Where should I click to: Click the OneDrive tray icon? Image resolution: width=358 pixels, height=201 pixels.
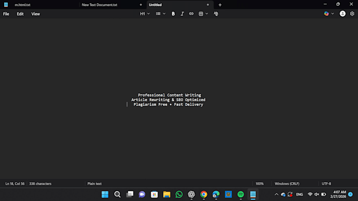[283, 194]
